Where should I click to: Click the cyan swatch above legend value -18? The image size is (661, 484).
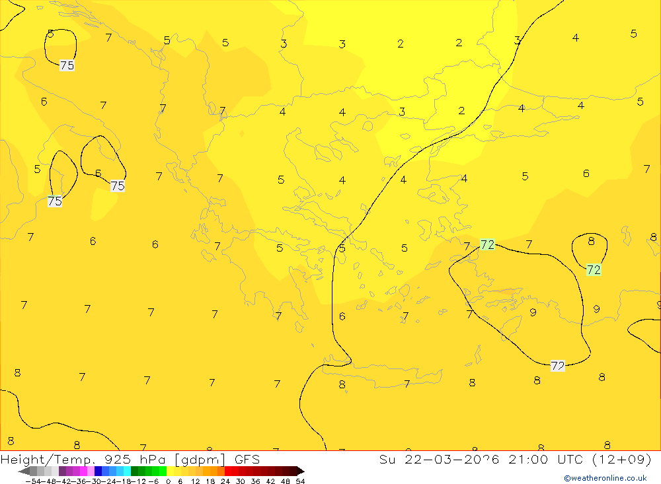click(127, 471)
